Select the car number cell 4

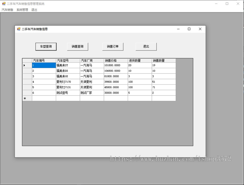coord(44,82)
